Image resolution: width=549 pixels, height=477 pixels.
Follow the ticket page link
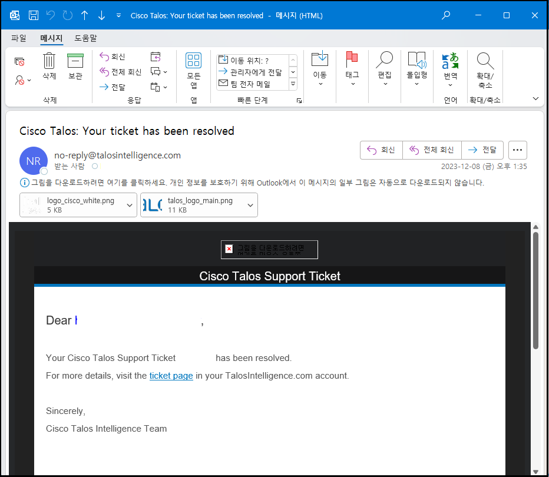point(171,376)
